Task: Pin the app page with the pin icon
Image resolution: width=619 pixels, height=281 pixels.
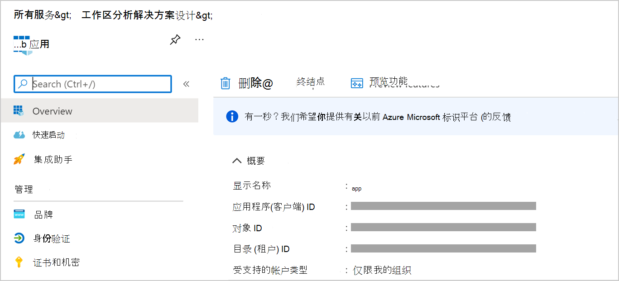Action: coord(175,40)
